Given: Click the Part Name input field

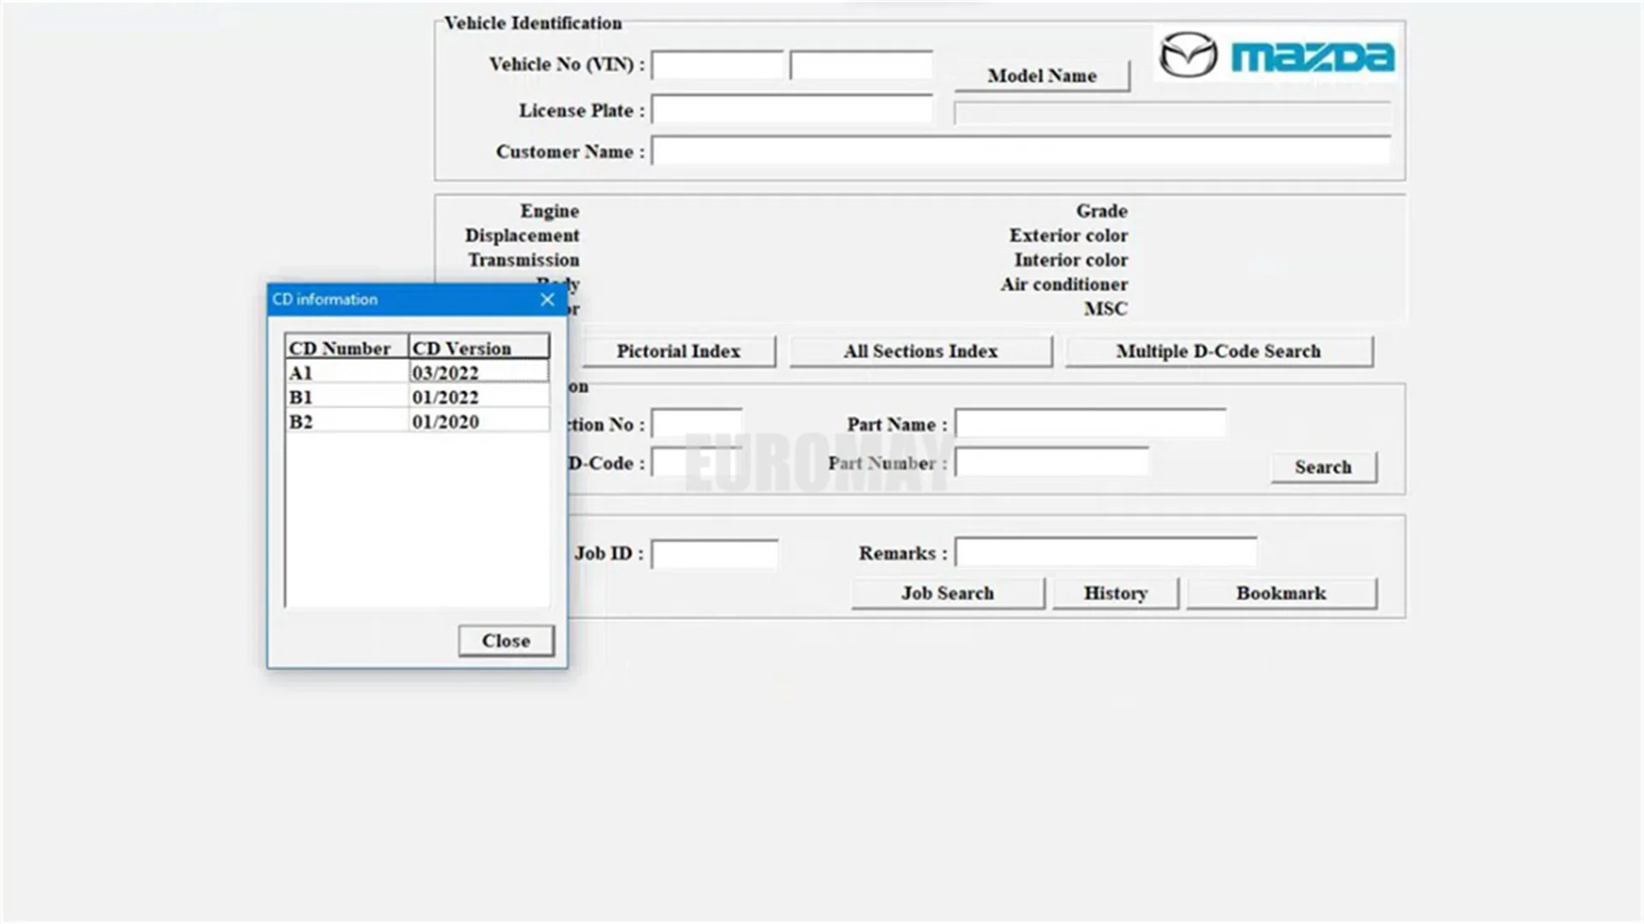Looking at the screenshot, I should [1091, 423].
